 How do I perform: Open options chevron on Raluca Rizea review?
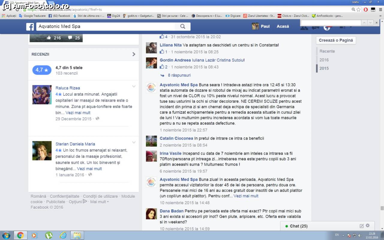tap(134, 86)
